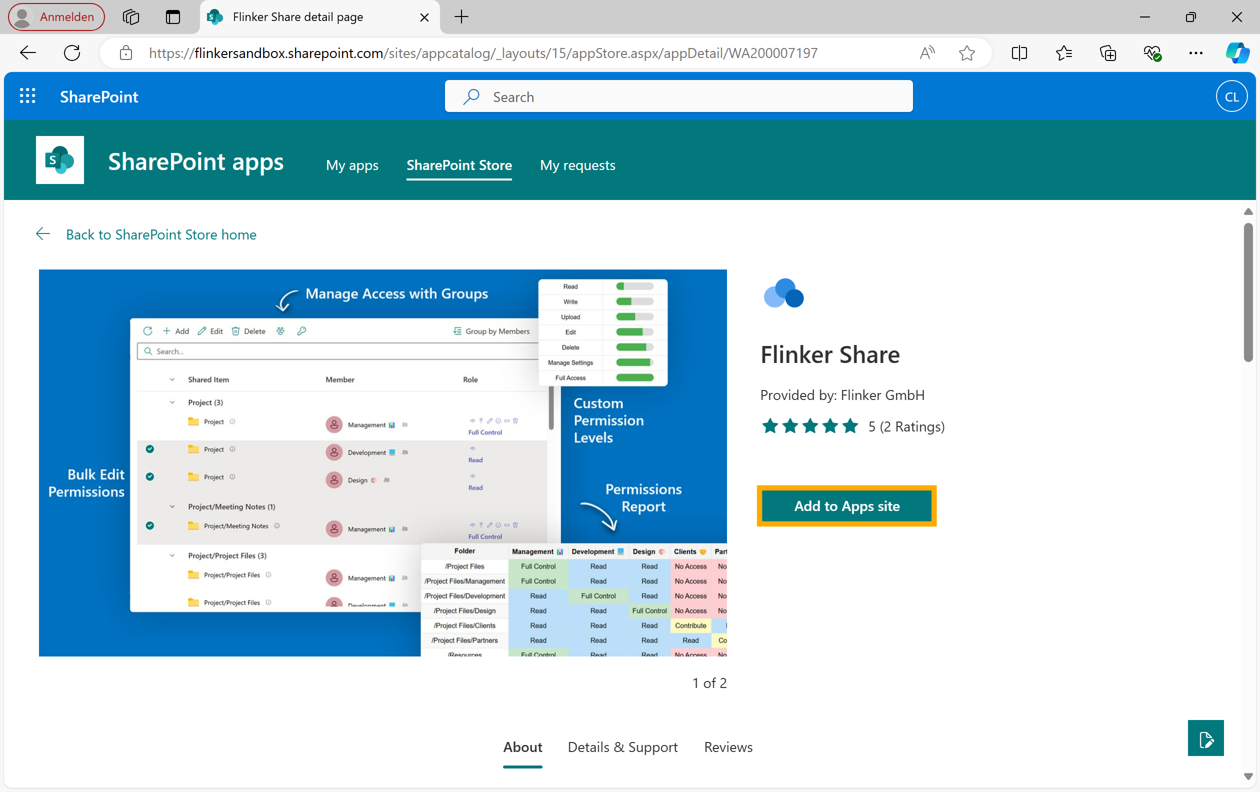This screenshot has width=1260, height=792.
Task: Switch to Details & Support tab
Action: [622, 746]
